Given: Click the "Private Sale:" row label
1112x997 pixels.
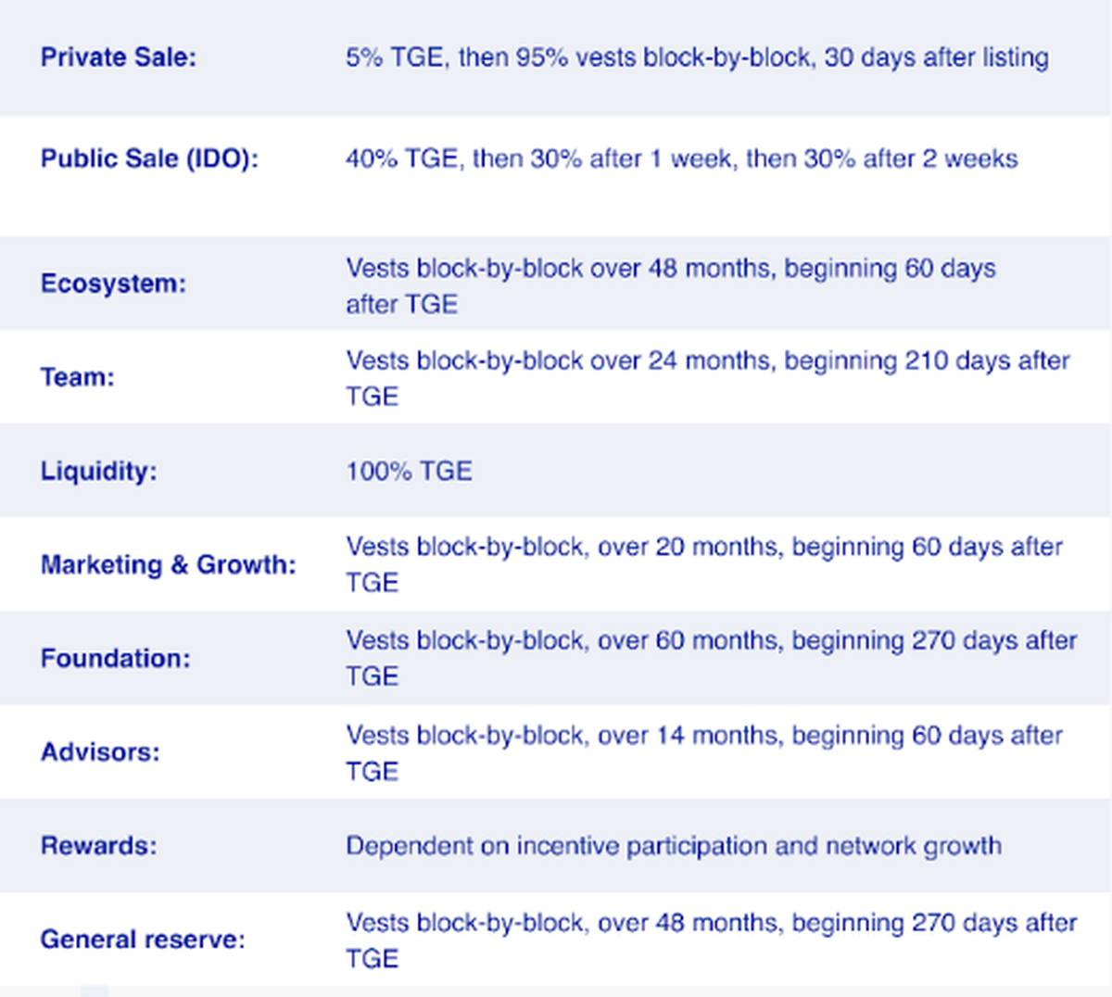Looking at the screenshot, I should [119, 57].
